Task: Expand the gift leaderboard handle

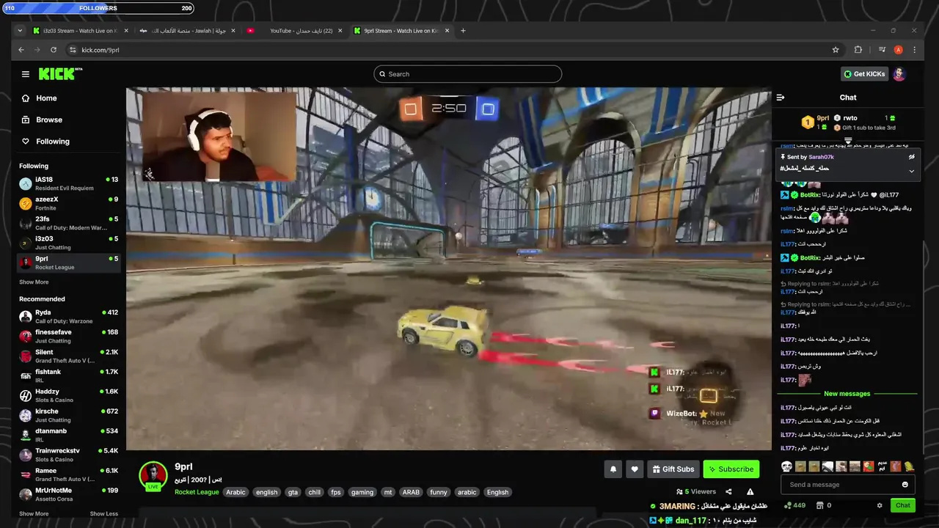Action: click(x=848, y=141)
